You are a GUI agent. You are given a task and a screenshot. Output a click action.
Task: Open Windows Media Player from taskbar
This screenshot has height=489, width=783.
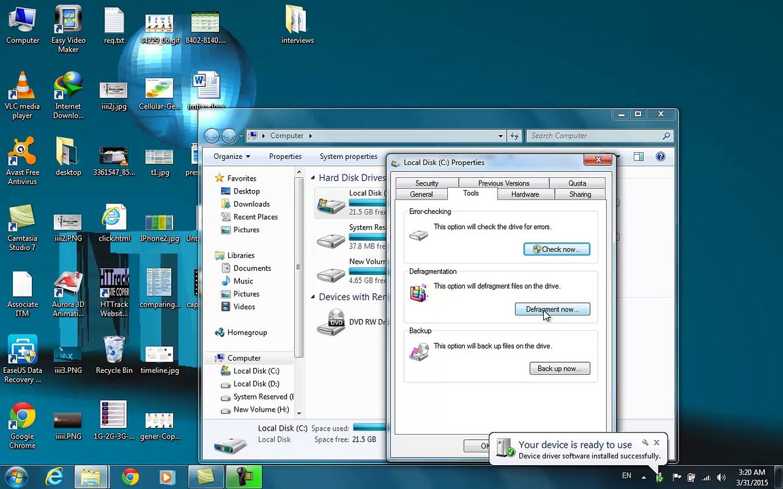point(167,477)
